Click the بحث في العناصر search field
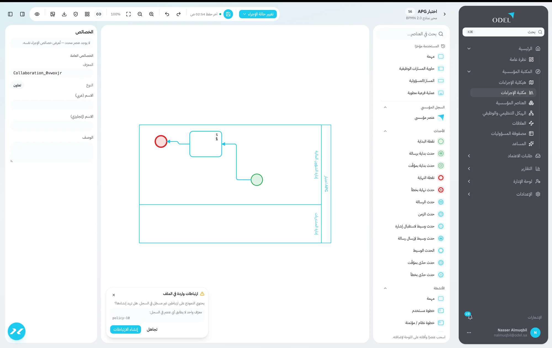Viewport: 552px width, 348px height. [411, 34]
